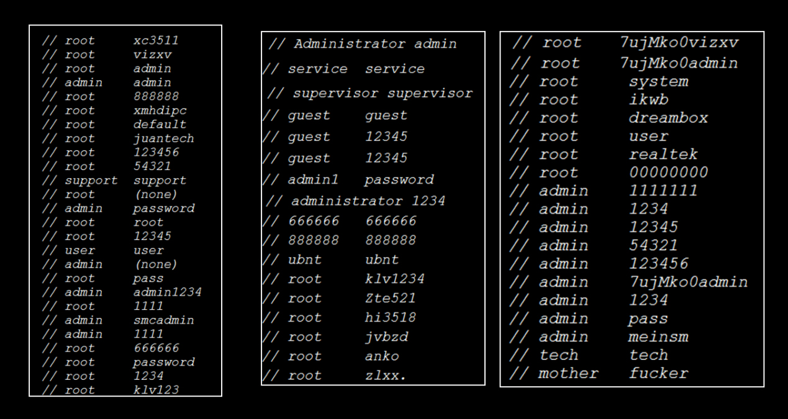Click the juantech password line
Viewport: 788px width, 419px height.
pos(163,138)
